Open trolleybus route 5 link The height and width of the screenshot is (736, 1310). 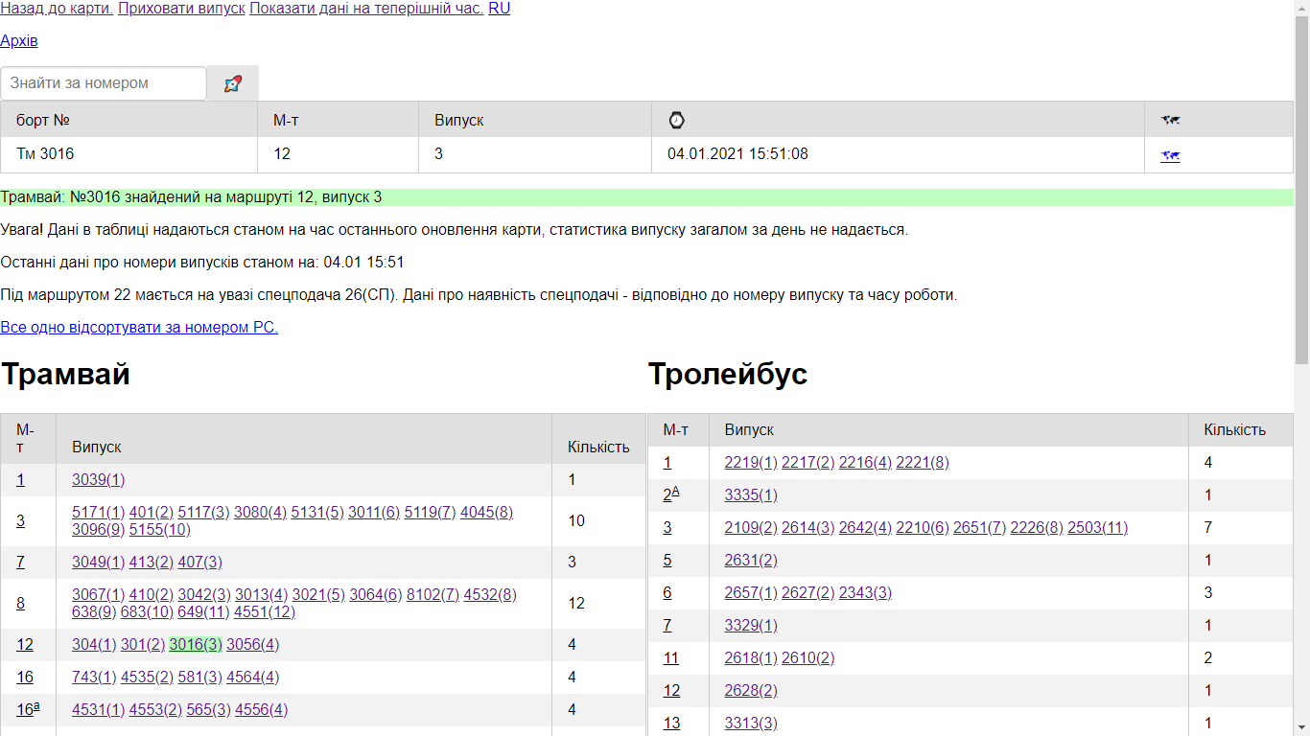[667, 561]
